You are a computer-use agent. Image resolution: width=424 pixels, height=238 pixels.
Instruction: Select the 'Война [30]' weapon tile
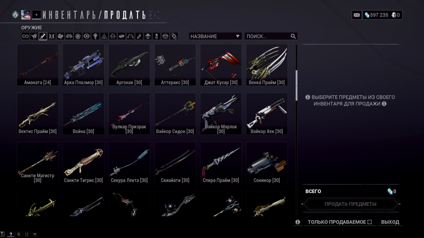pyautogui.click(x=83, y=114)
